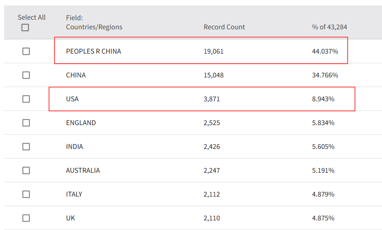Click the 8.943% percentage value
The height and width of the screenshot is (230, 382).
pos(323,99)
